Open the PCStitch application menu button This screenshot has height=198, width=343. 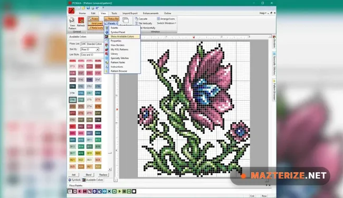pyautogui.click(x=72, y=10)
